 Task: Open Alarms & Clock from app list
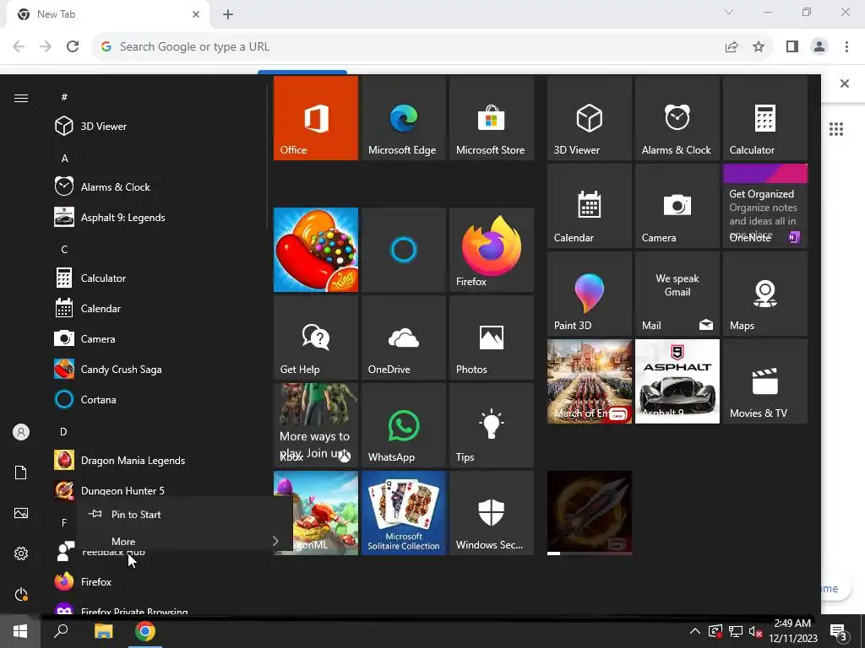tap(157, 186)
